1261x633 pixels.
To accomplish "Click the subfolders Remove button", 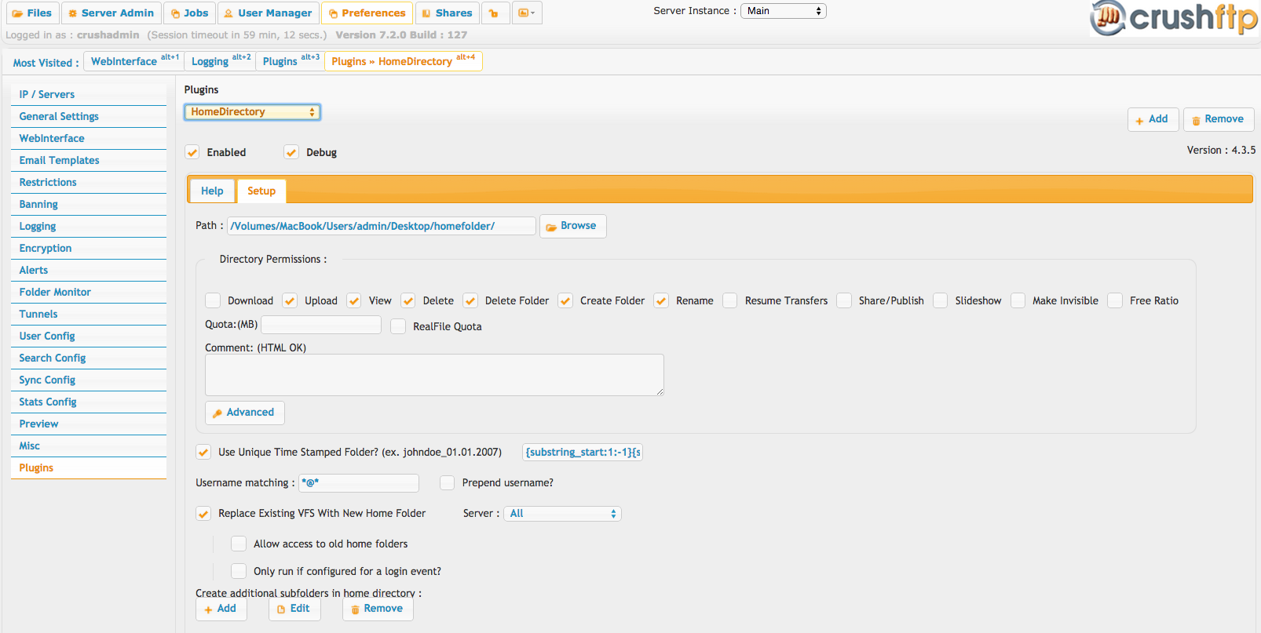I will tap(378, 609).
